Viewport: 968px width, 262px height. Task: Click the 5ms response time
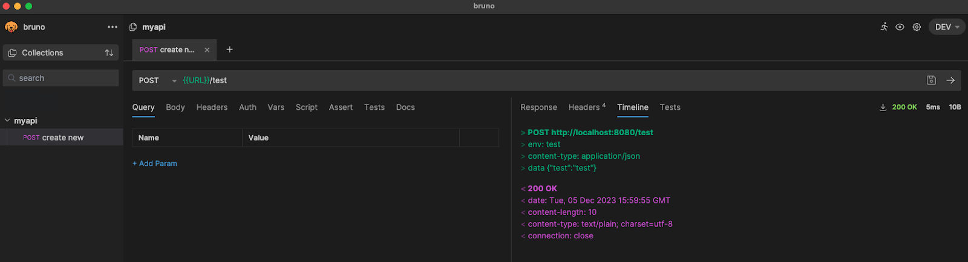coord(933,107)
